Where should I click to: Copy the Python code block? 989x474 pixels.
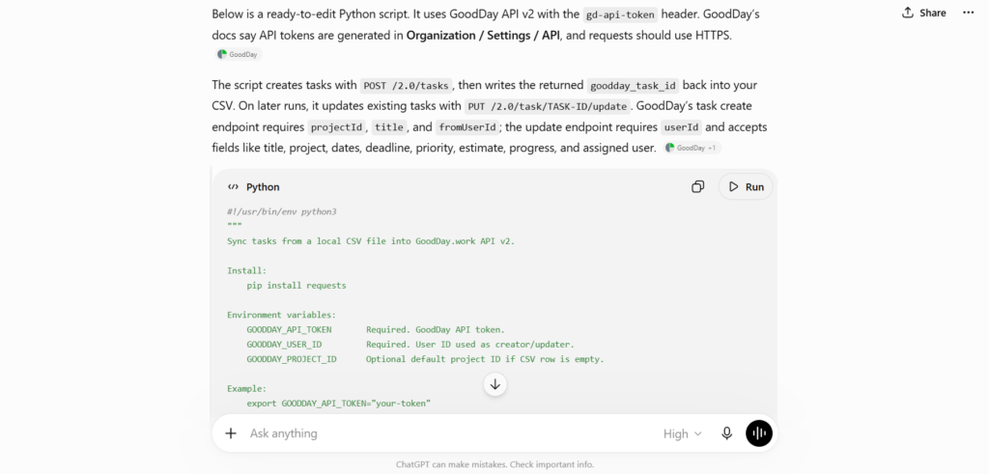point(697,186)
